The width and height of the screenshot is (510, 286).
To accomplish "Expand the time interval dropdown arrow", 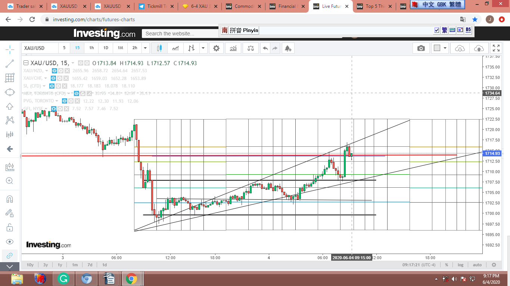I will click(x=145, y=48).
